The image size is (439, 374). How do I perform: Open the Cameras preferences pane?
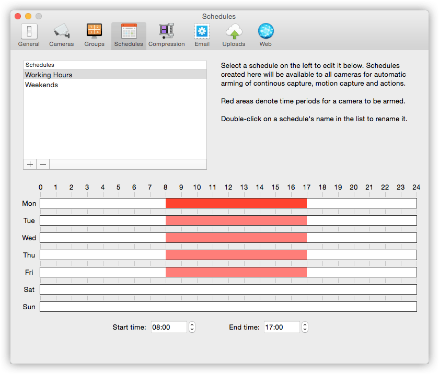pos(61,35)
